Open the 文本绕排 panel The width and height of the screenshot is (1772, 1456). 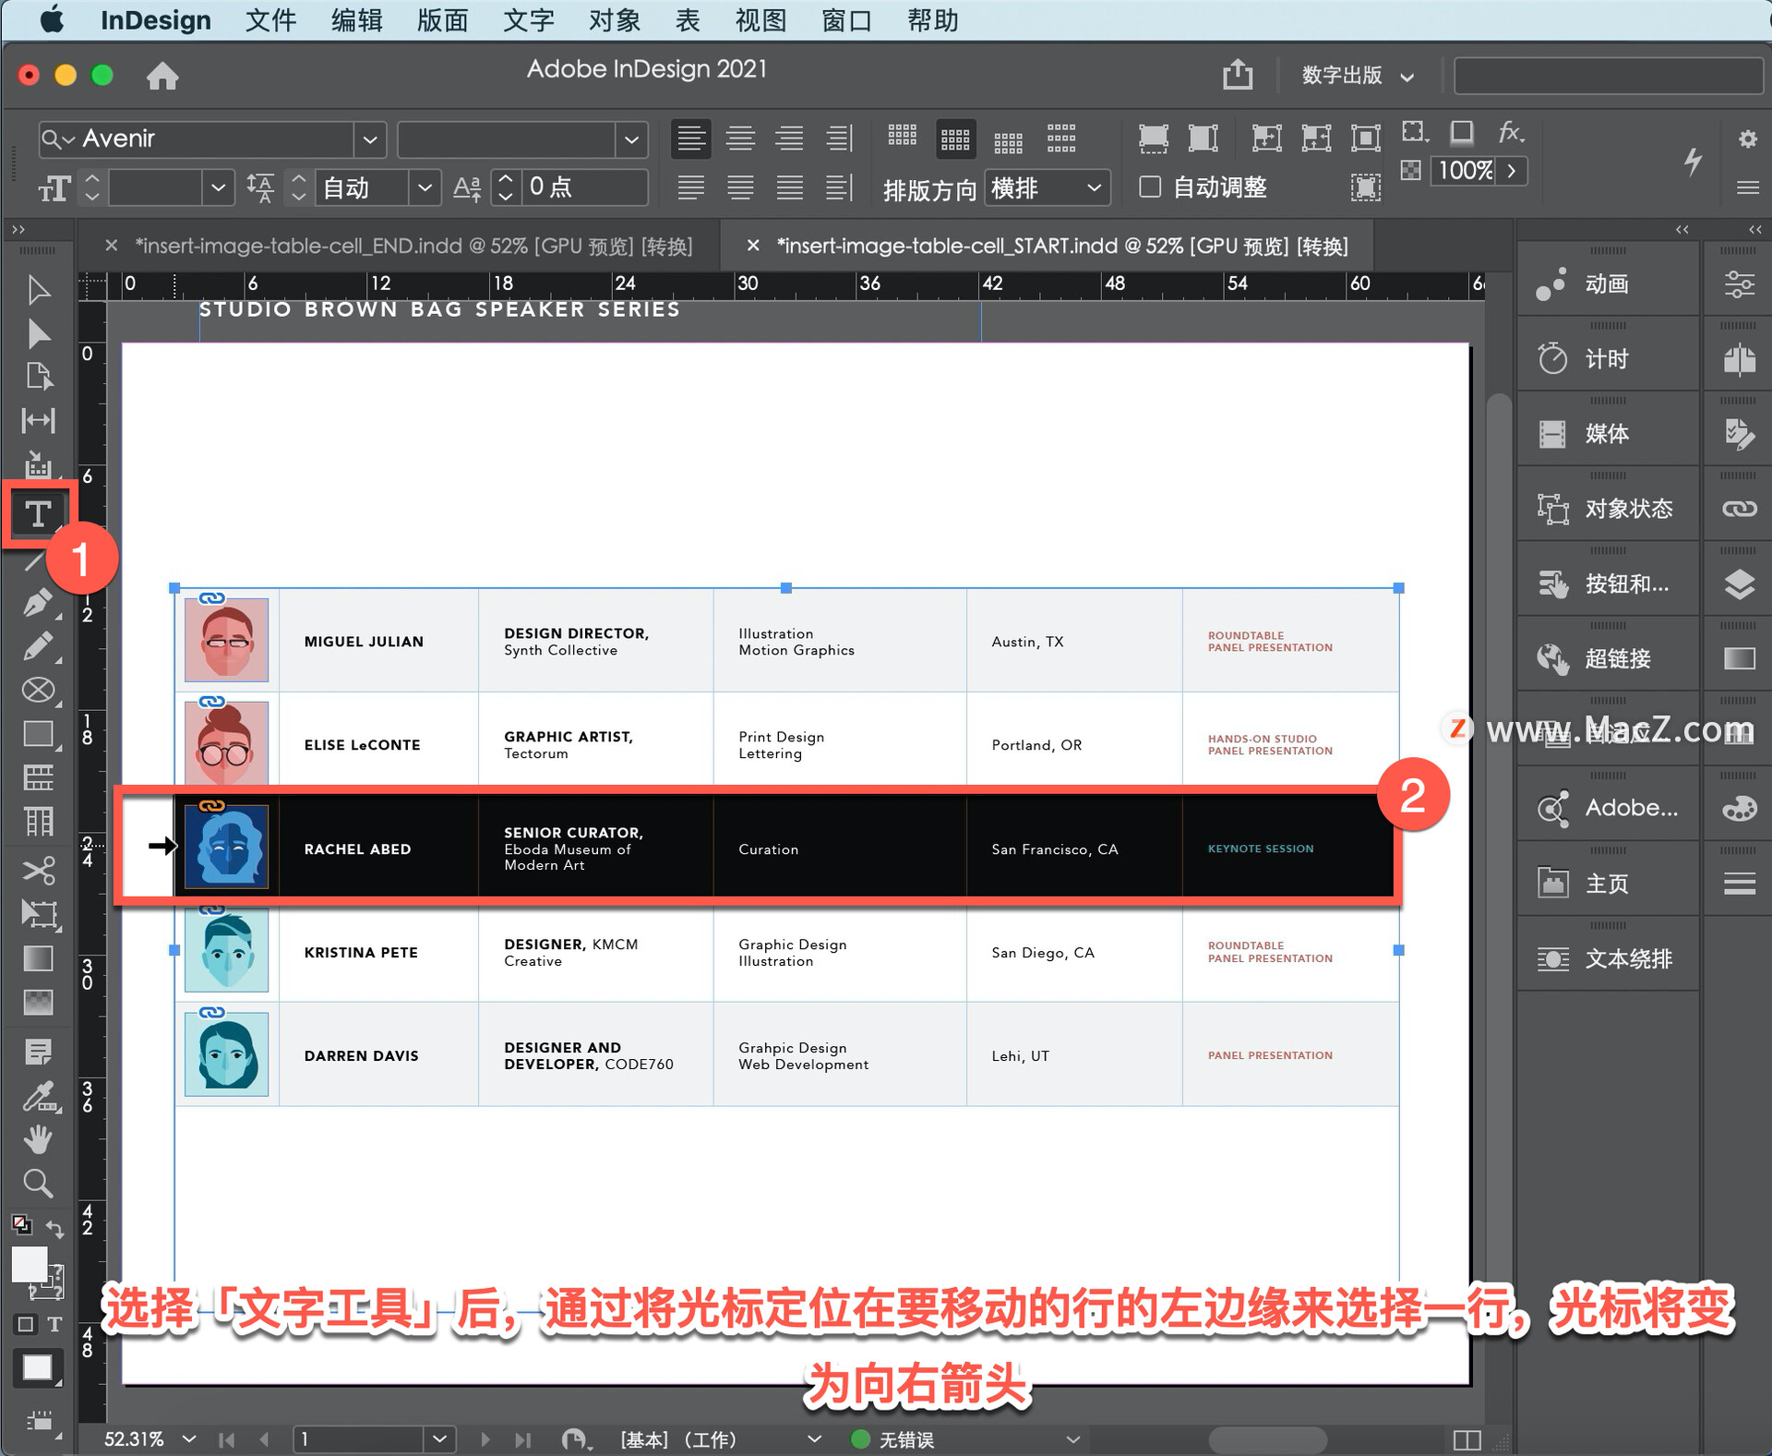click(x=1607, y=958)
